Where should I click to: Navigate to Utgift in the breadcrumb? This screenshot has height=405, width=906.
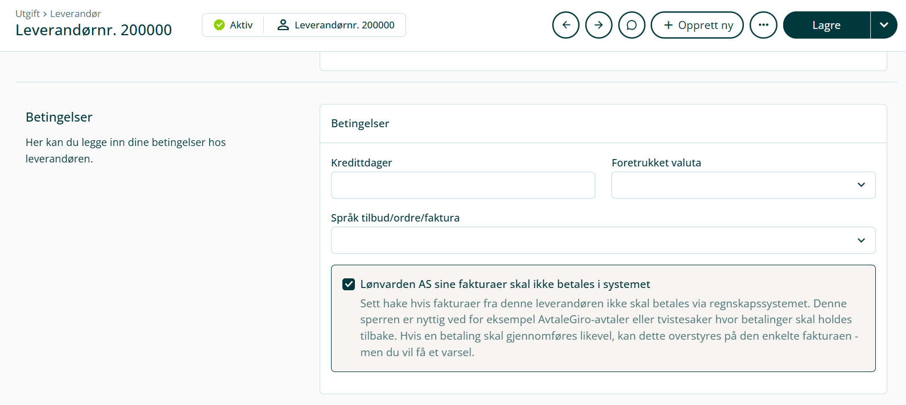point(27,14)
